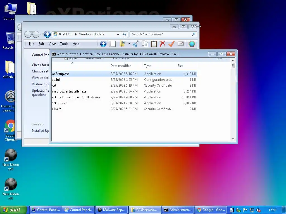The height and width of the screenshot is (214, 286).
Task: Click the breadcrumb arrow before Windows Update
Action: click(x=76, y=34)
